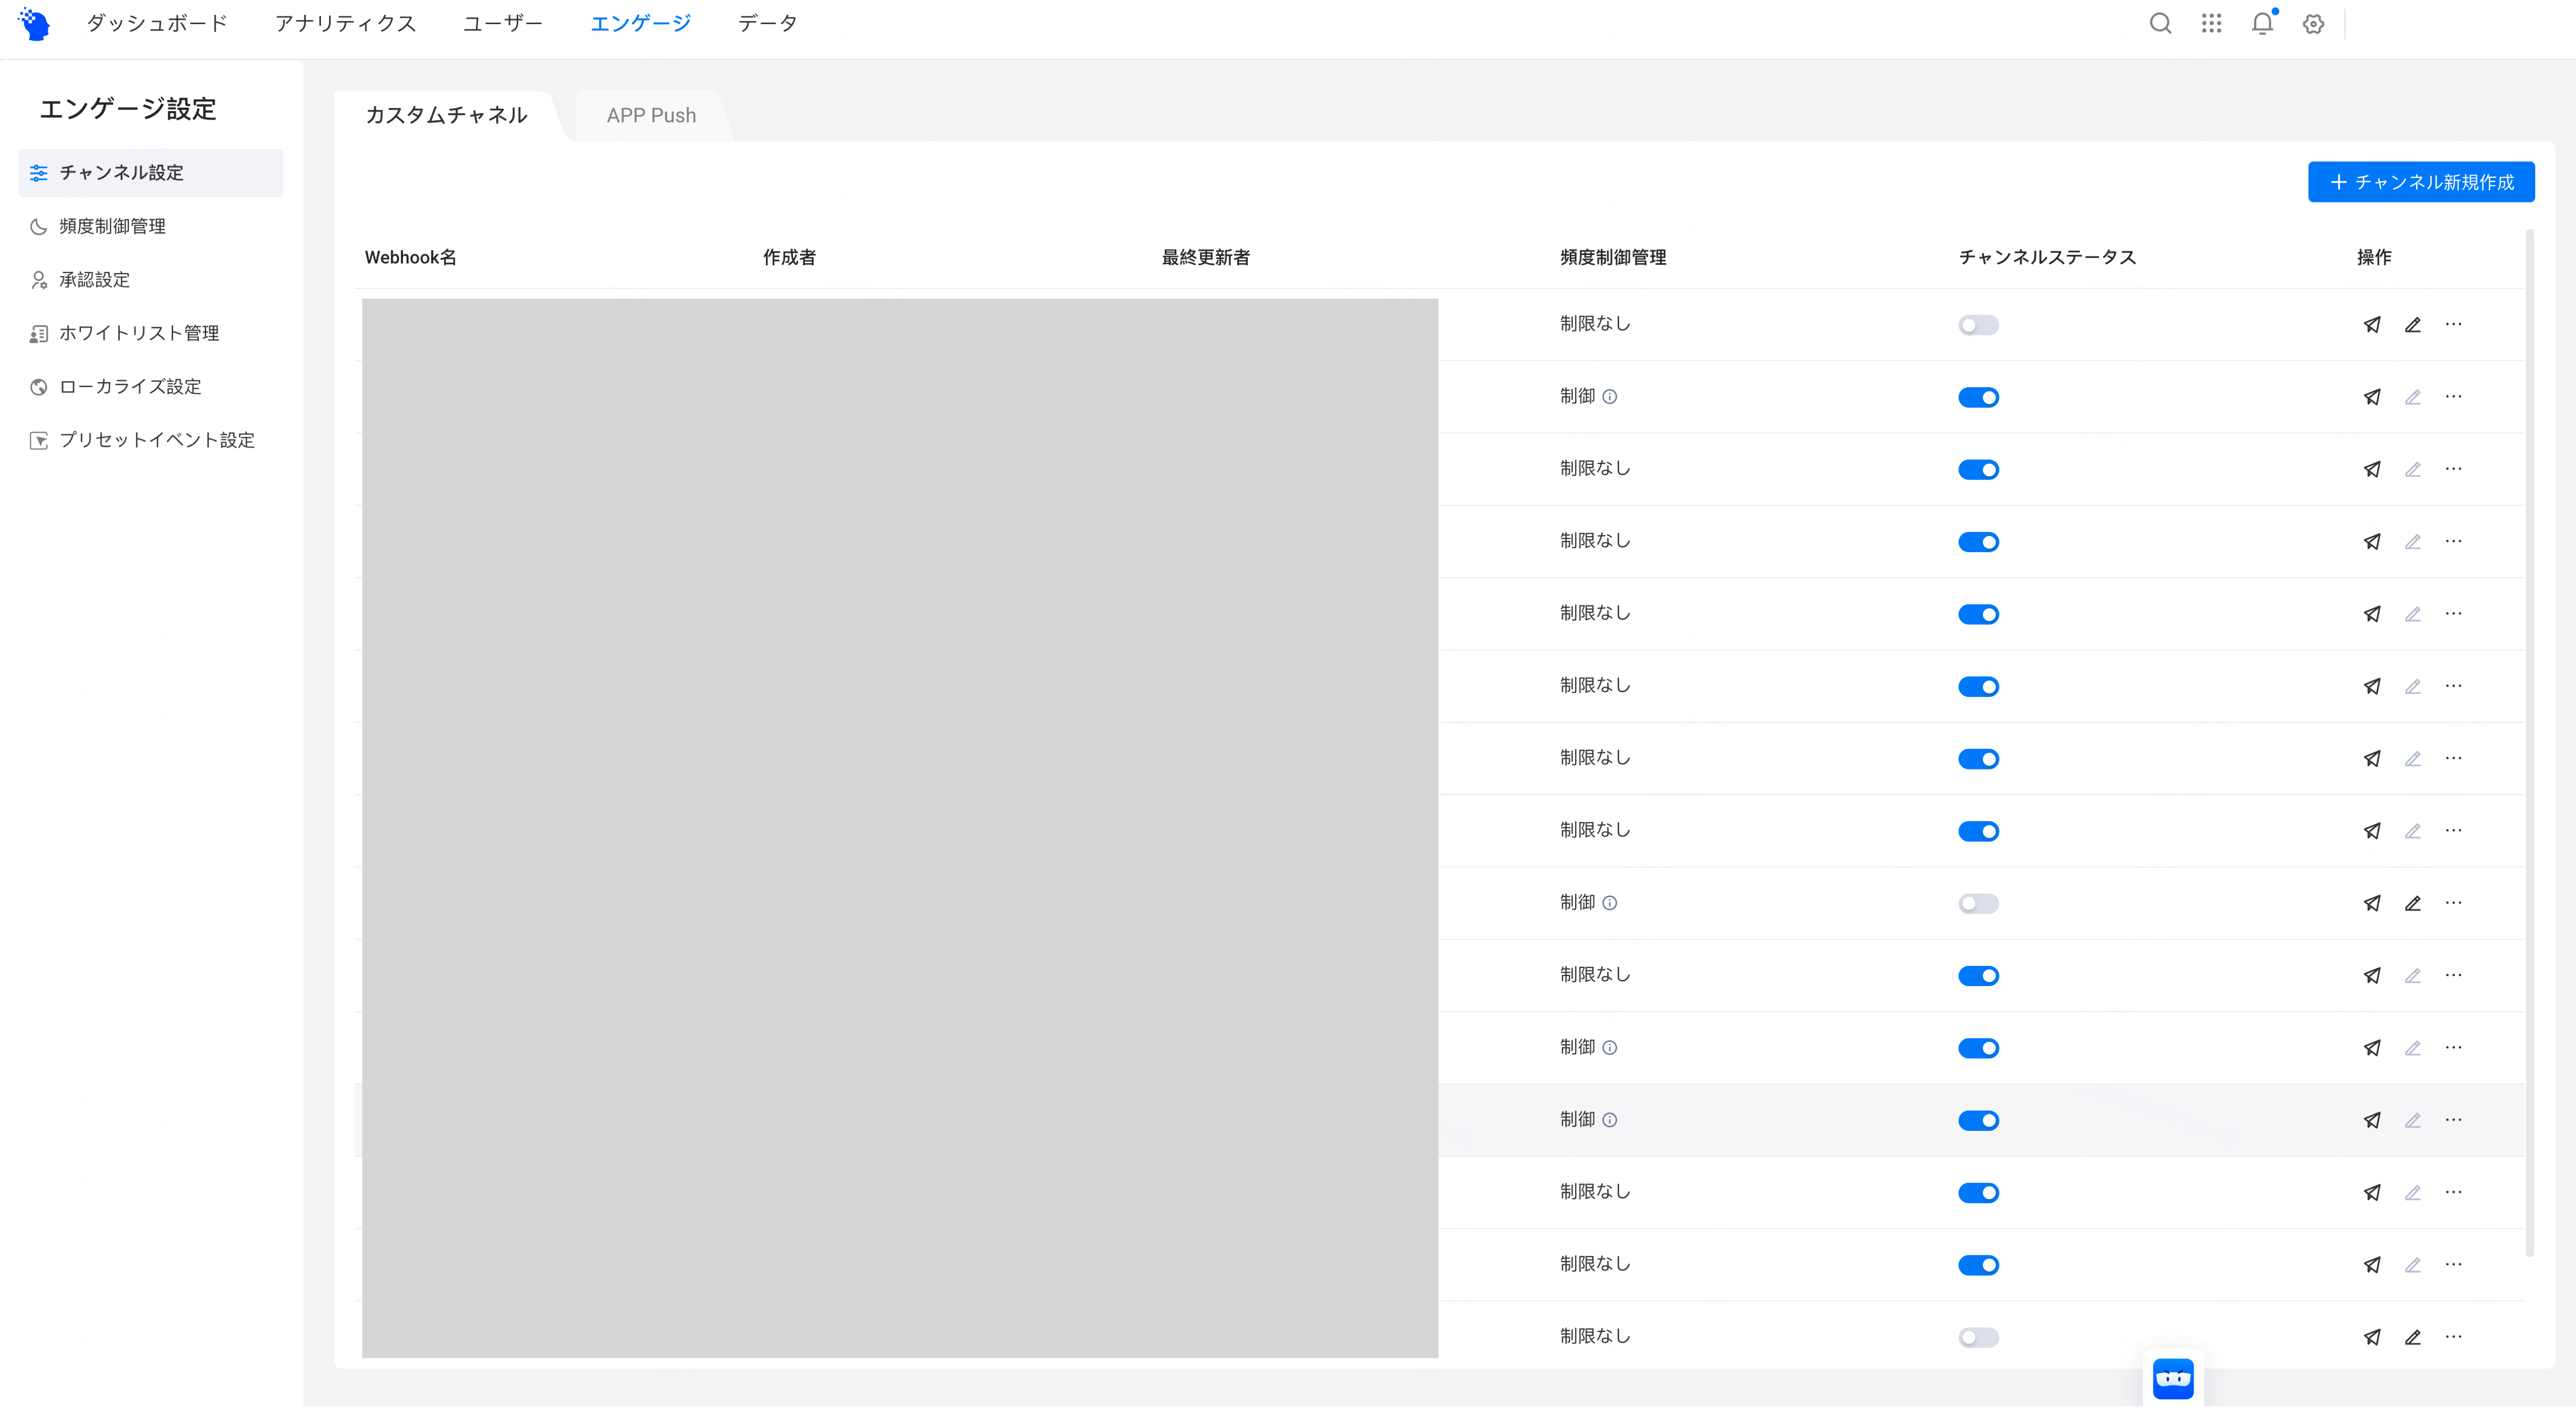Screen dimensions: 2576x1423
Task: Disable status toggle in the eleventh row
Action: pyautogui.click(x=1978, y=1048)
